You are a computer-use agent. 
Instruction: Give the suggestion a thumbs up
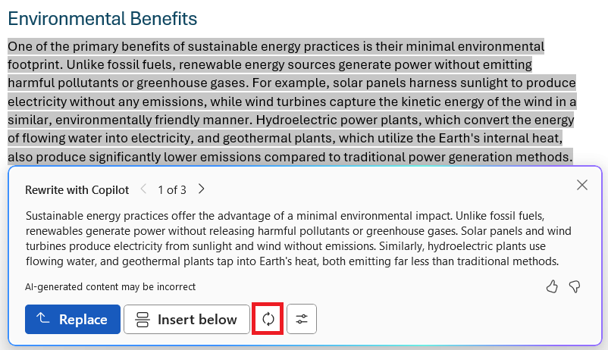point(552,287)
